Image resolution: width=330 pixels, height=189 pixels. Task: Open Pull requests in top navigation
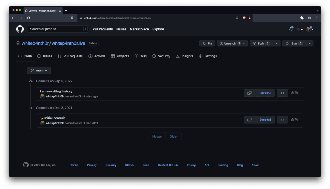[x=103, y=29]
